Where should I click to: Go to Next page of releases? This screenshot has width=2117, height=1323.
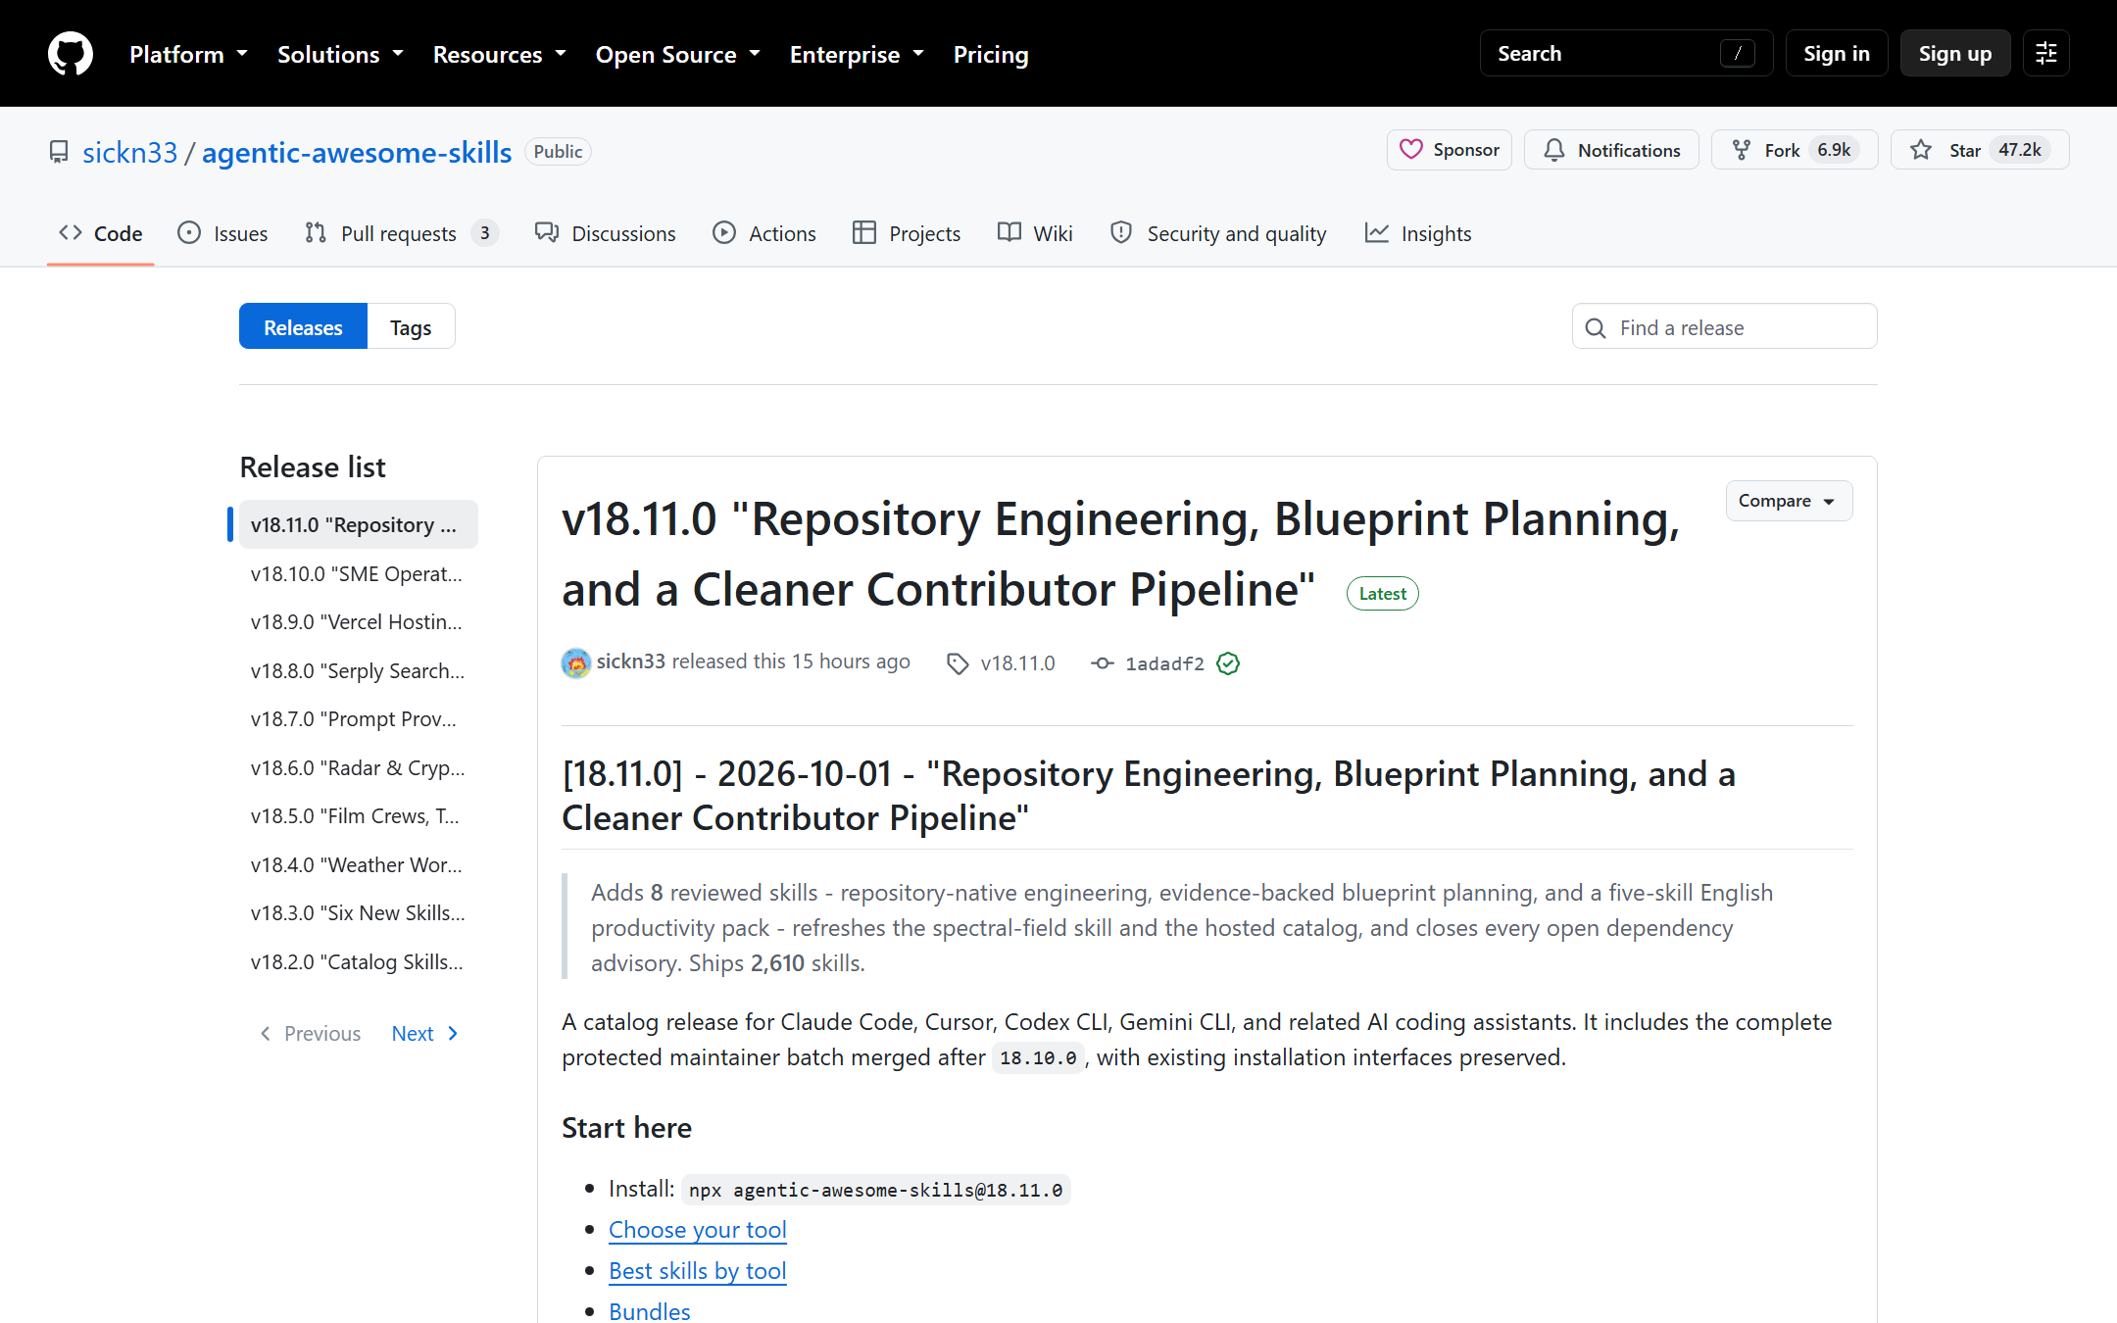(424, 1033)
